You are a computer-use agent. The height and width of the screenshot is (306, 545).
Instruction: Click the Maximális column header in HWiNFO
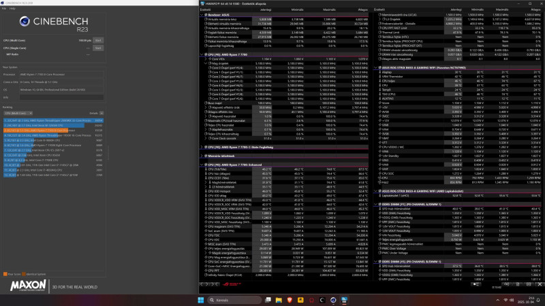(329, 10)
